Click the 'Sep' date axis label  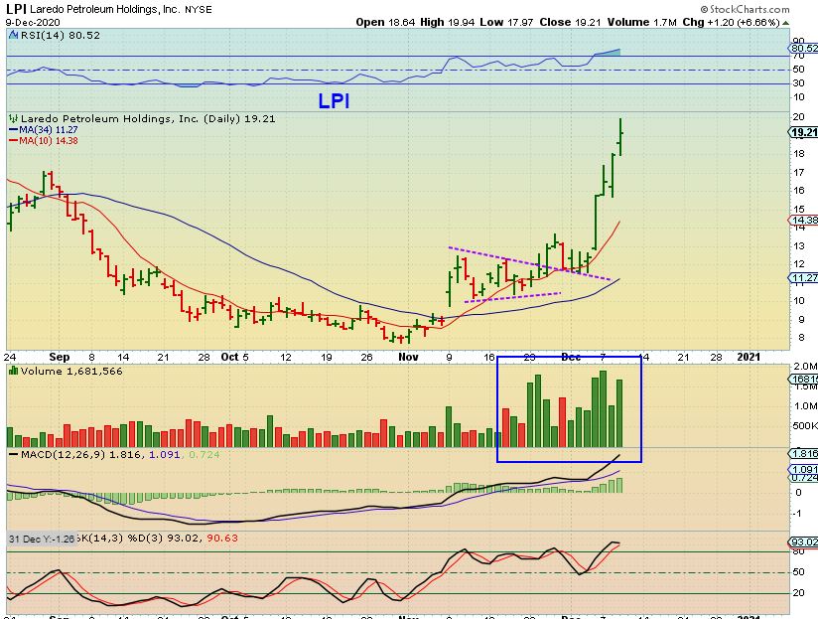[59, 357]
